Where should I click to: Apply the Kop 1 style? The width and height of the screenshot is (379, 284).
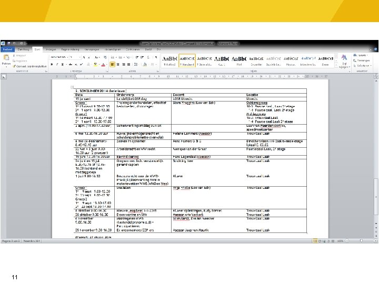[222, 60]
